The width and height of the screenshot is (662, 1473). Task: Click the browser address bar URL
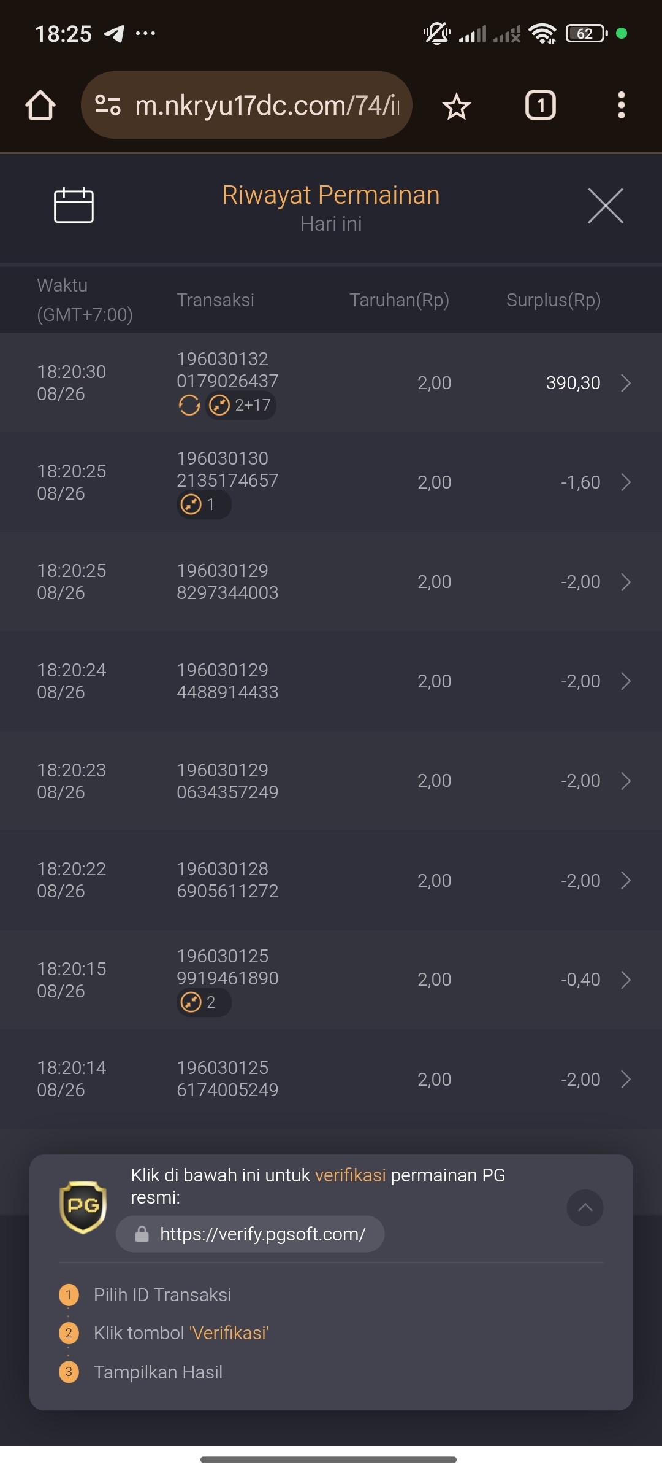point(267,106)
